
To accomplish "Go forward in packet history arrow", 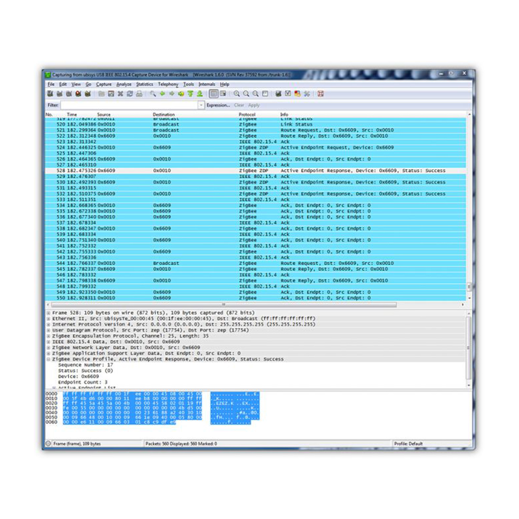I will [171, 94].
